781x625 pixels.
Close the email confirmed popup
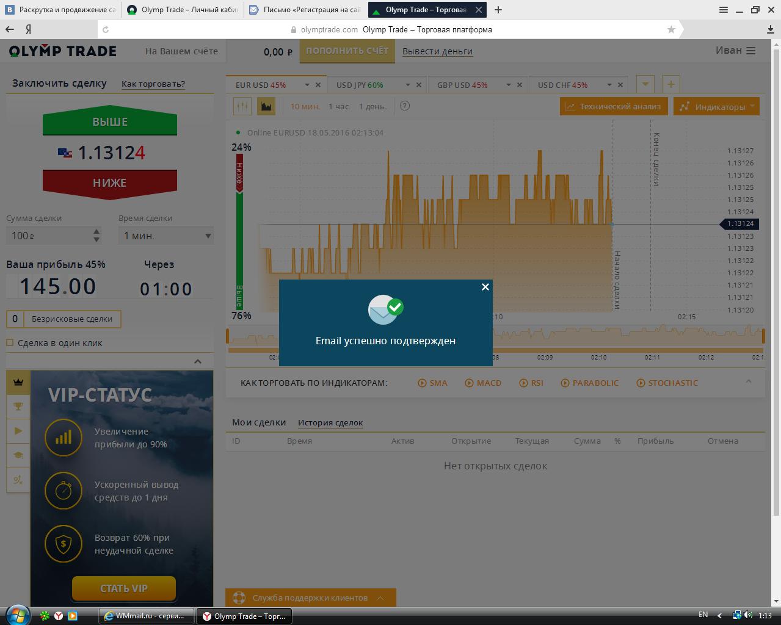click(485, 287)
